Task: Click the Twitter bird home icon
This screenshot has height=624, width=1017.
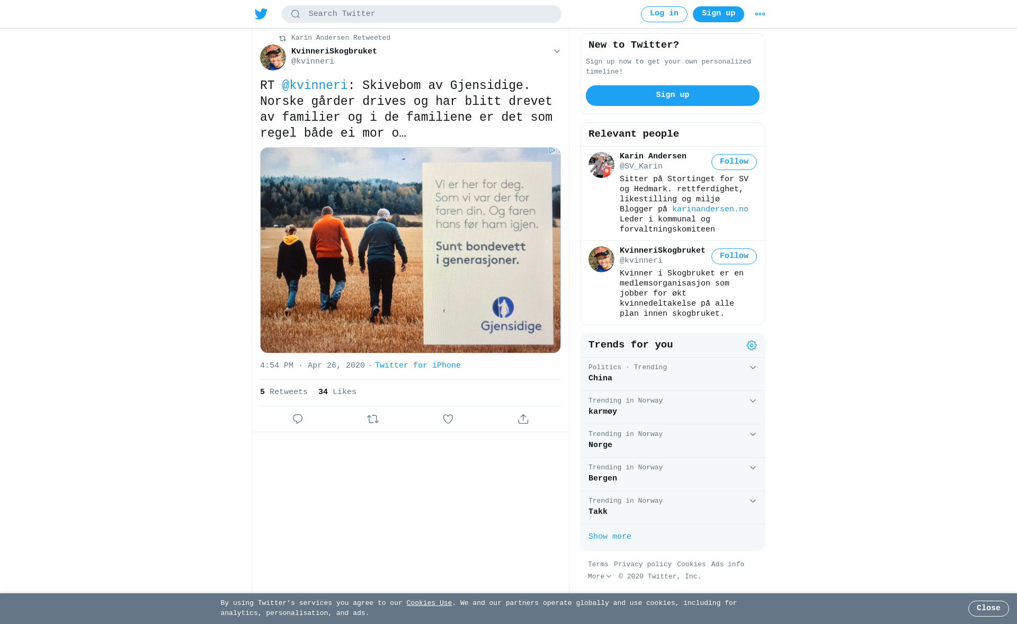Action: (261, 14)
